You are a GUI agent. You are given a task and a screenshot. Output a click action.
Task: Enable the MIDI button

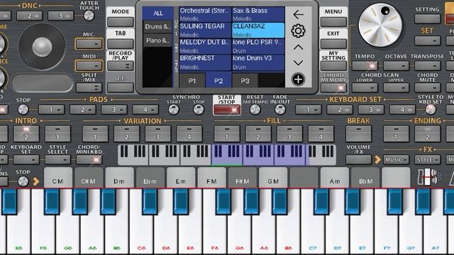pyautogui.click(x=89, y=66)
